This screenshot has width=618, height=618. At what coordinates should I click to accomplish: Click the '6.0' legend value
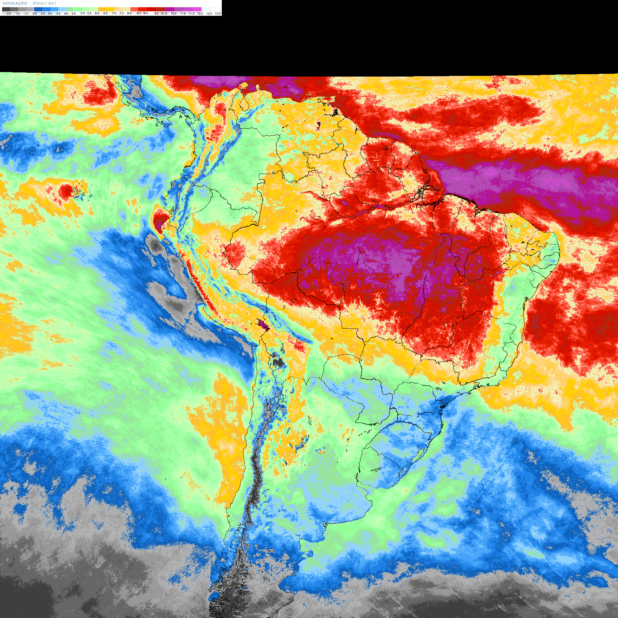pyautogui.click(x=97, y=13)
